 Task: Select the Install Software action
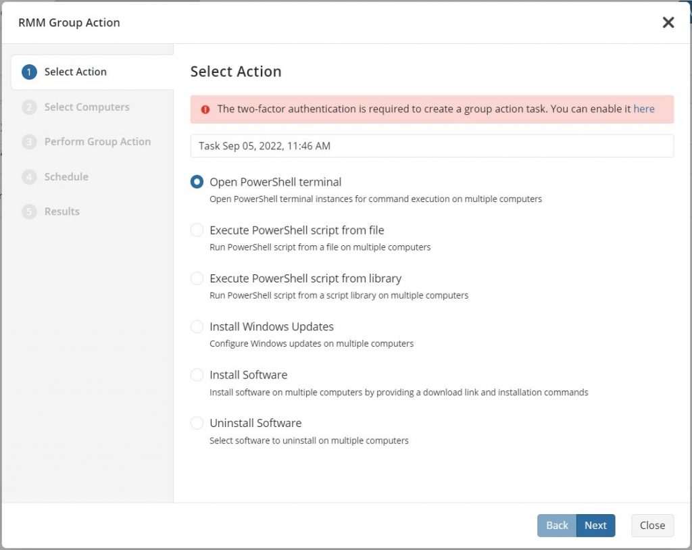(197, 374)
